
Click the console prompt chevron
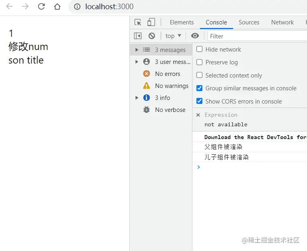pyautogui.click(x=199, y=167)
